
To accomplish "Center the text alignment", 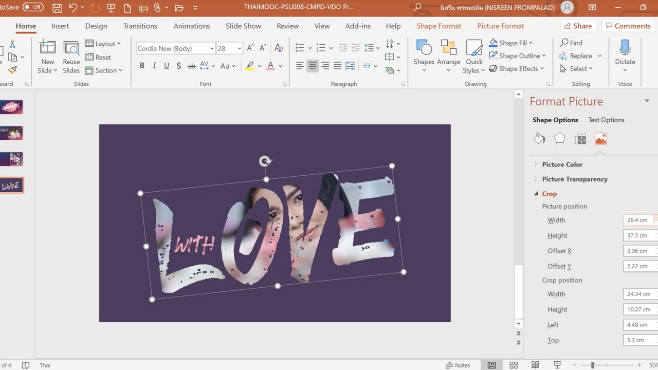I will point(313,66).
